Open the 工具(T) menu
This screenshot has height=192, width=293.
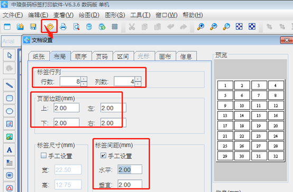coord(140,15)
